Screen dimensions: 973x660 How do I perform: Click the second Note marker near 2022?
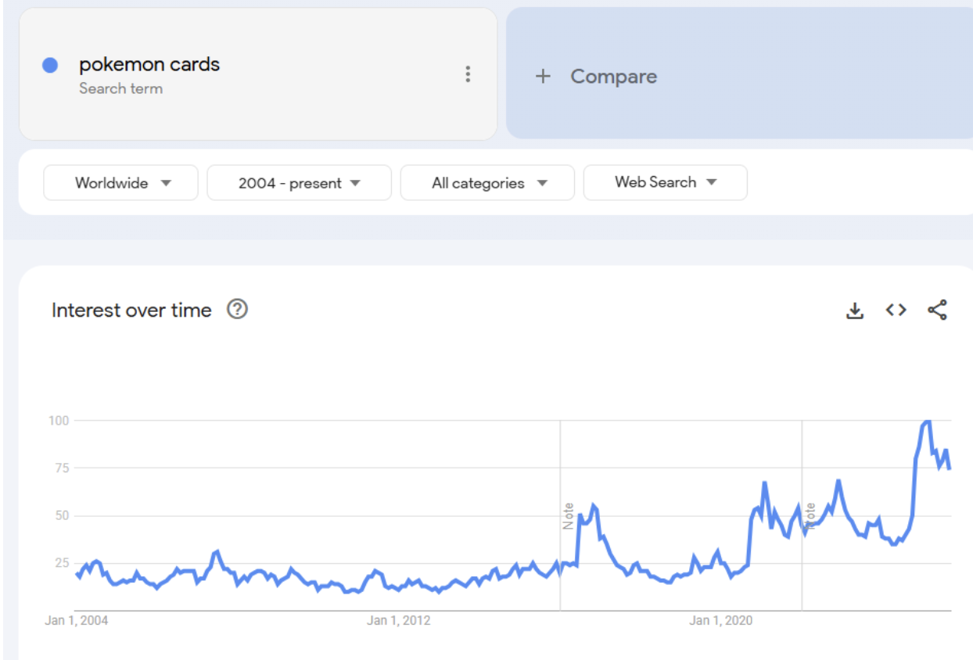pos(810,516)
